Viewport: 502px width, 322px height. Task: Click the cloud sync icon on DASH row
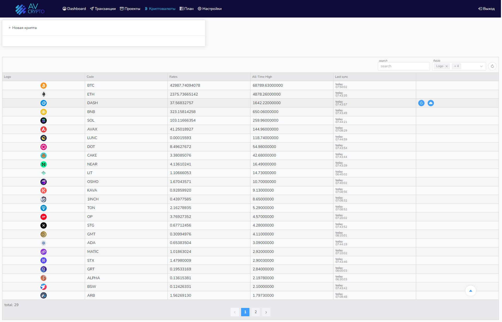(431, 103)
